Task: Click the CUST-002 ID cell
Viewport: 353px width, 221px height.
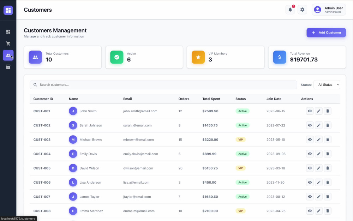Action: tap(42, 125)
